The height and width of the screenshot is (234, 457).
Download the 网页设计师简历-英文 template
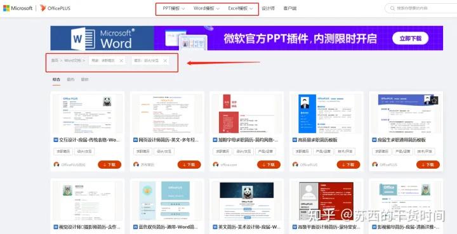tap(189, 164)
